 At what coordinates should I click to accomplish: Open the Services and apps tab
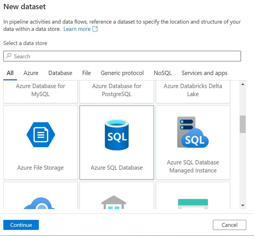(x=204, y=73)
